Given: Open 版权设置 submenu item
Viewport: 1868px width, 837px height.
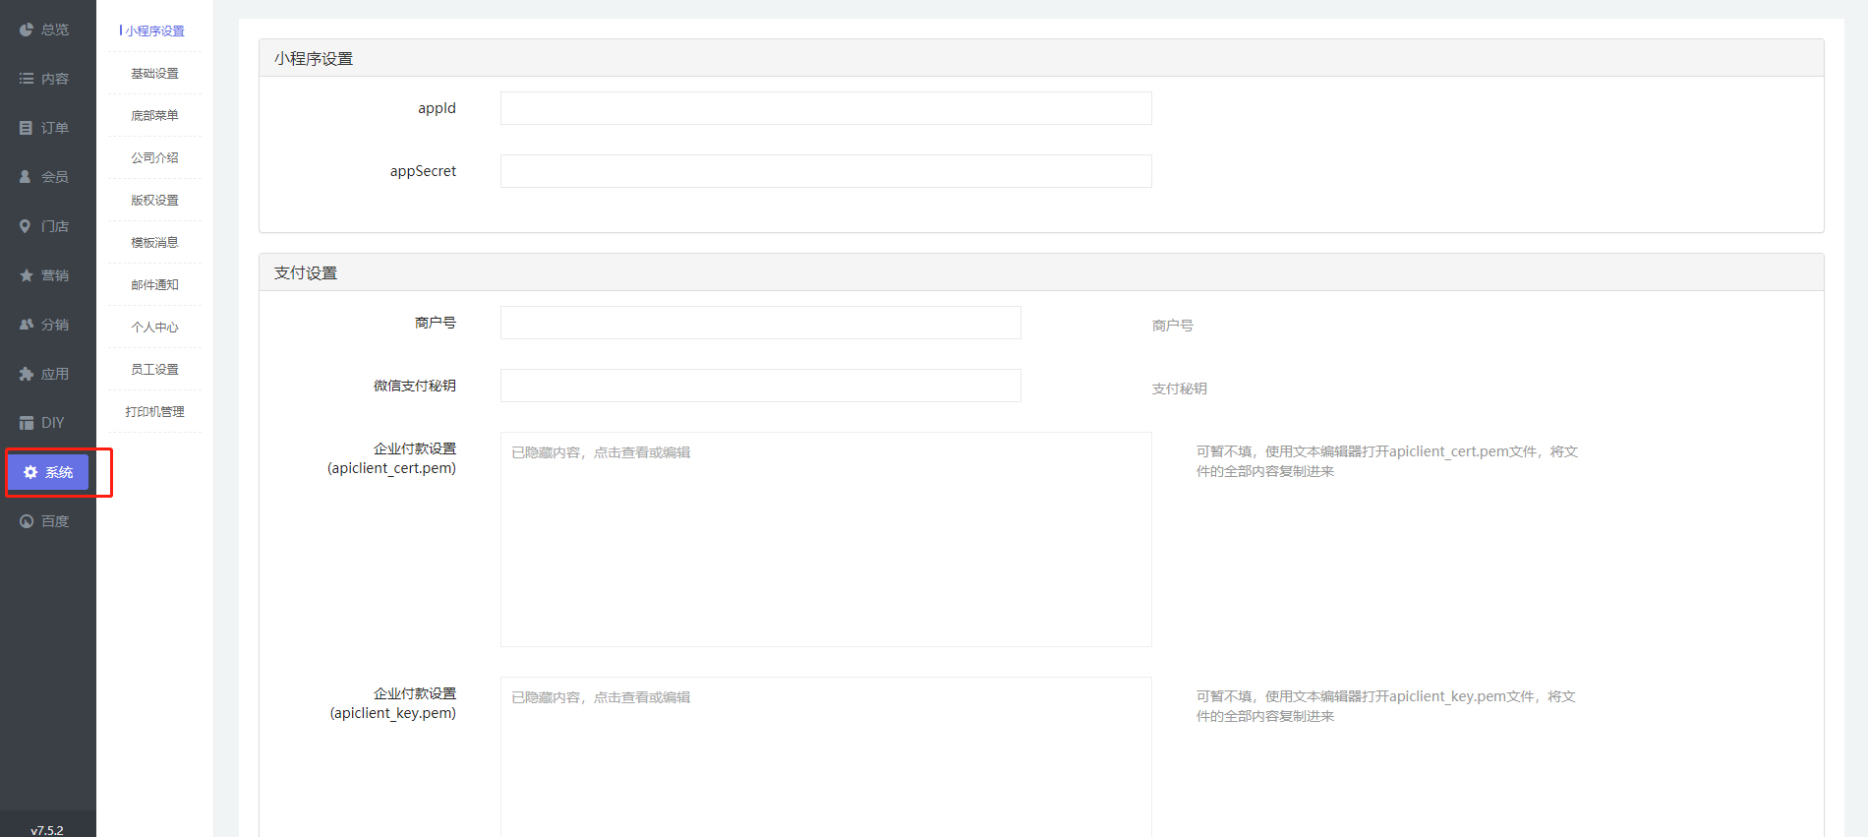Looking at the screenshot, I should 154,201.
